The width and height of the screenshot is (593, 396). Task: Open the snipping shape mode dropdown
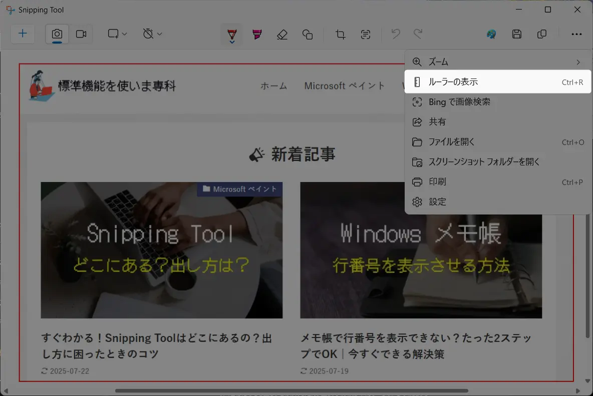pos(117,34)
